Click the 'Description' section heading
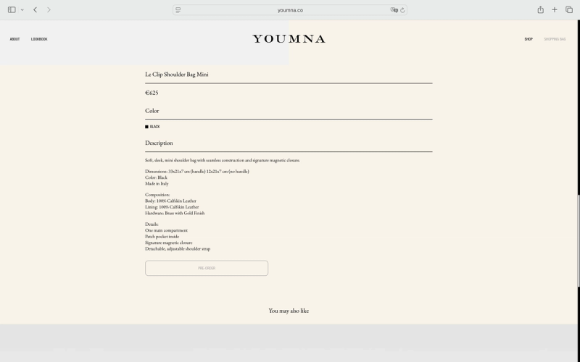Screen dimensions: 580x362 click(159, 143)
